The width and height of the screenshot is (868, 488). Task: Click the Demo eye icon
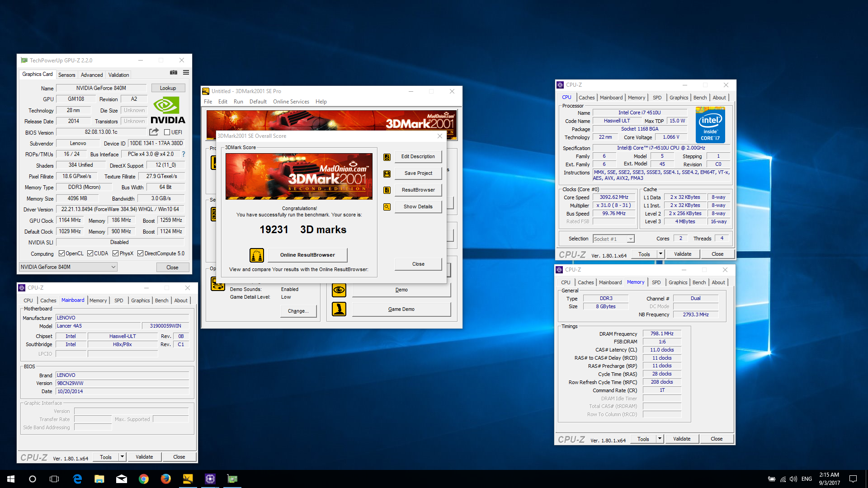click(339, 290)
